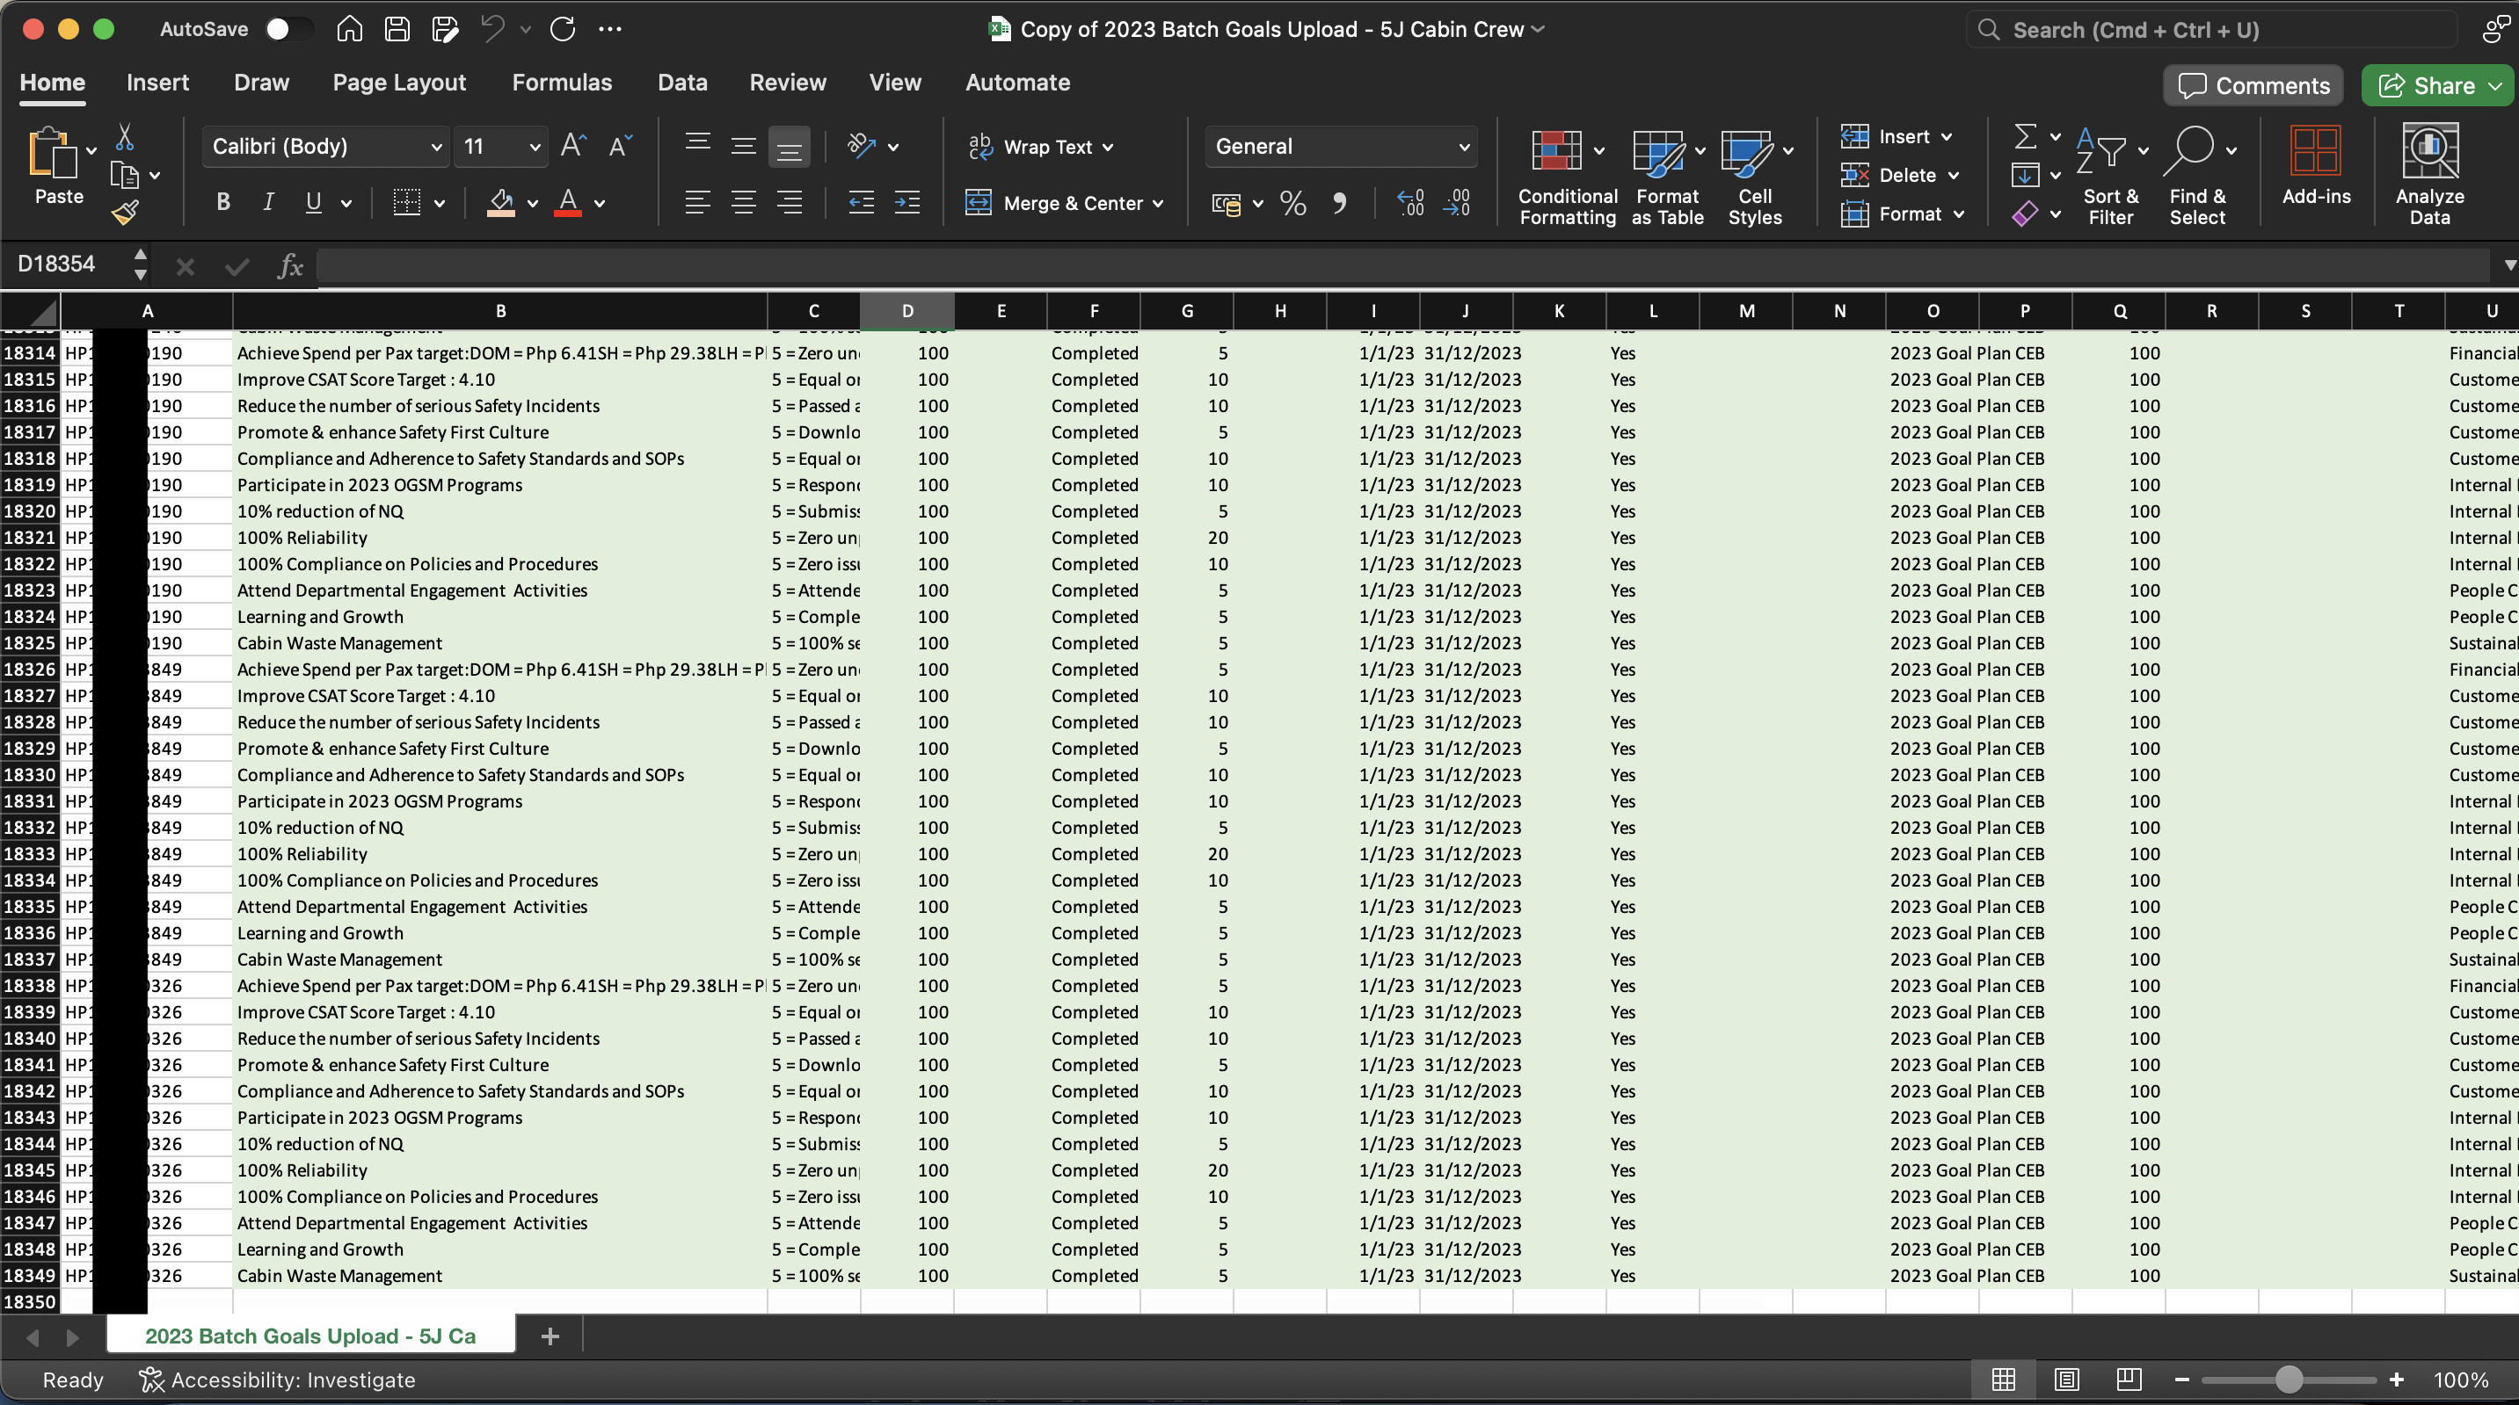The height and width of the screenshot is (1405, 2519).
Task: Click the Increase Indent icon
Action: point(907,202)
